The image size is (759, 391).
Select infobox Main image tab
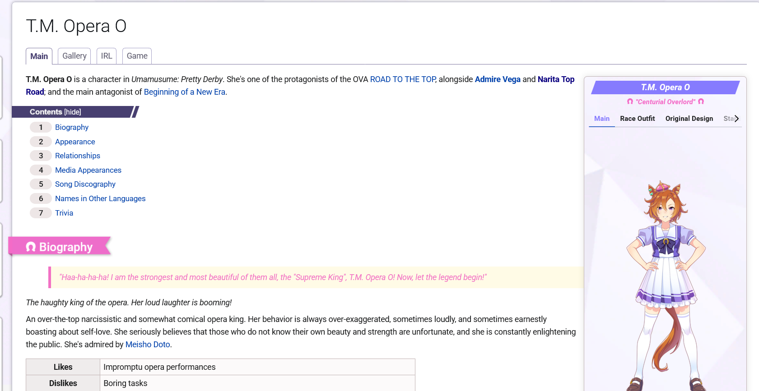602,119
